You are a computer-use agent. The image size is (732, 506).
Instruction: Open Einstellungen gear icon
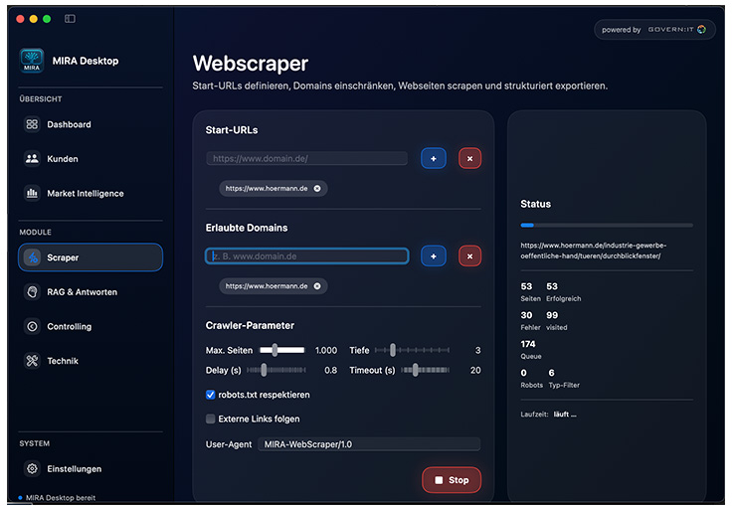[32, 468]
